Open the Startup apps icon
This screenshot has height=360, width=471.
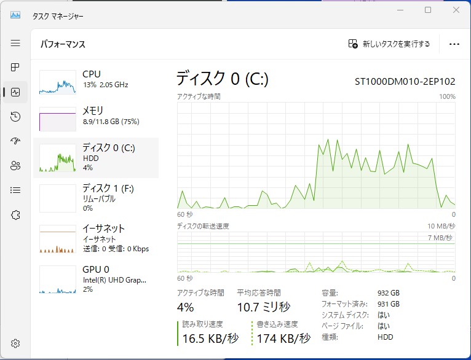coord(15,141)
